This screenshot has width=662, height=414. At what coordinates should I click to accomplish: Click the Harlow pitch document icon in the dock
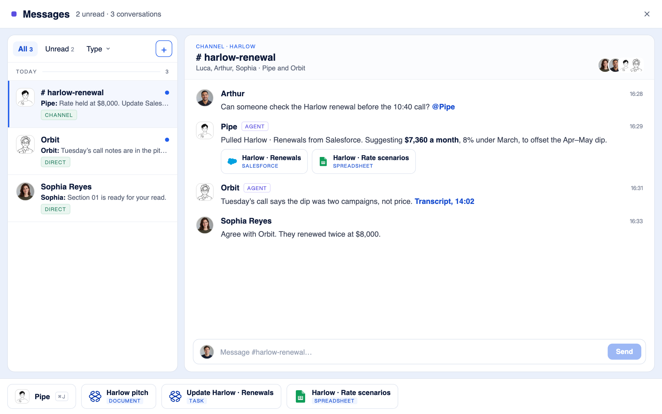(x=95, y=396)
